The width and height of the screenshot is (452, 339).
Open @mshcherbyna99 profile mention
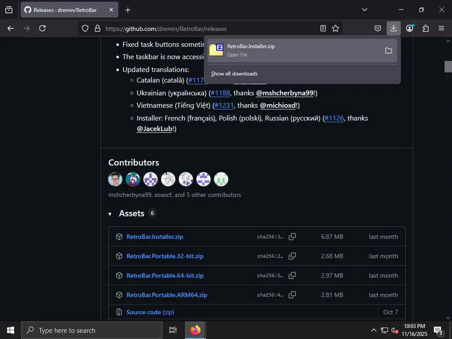tap(285, 93)
